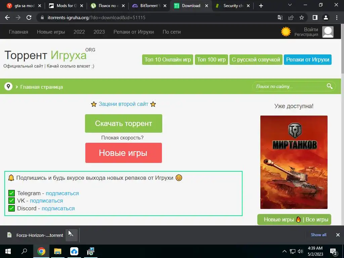Open File Explorer from the taskbar
The width and height of the screenshot is (344, 258).
click(x=57, y=251)
